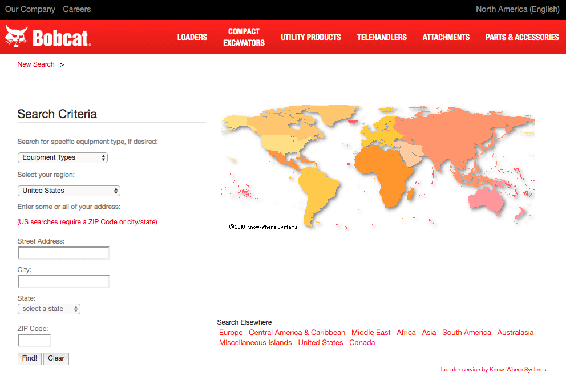Open the Africa search link
Screen dimensions: 566x384
[x=406, y=333]
